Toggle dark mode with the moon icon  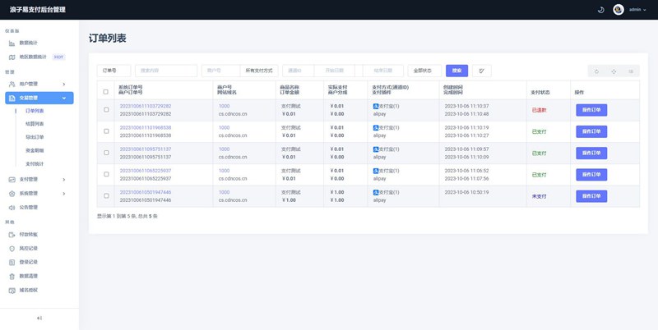600,10
